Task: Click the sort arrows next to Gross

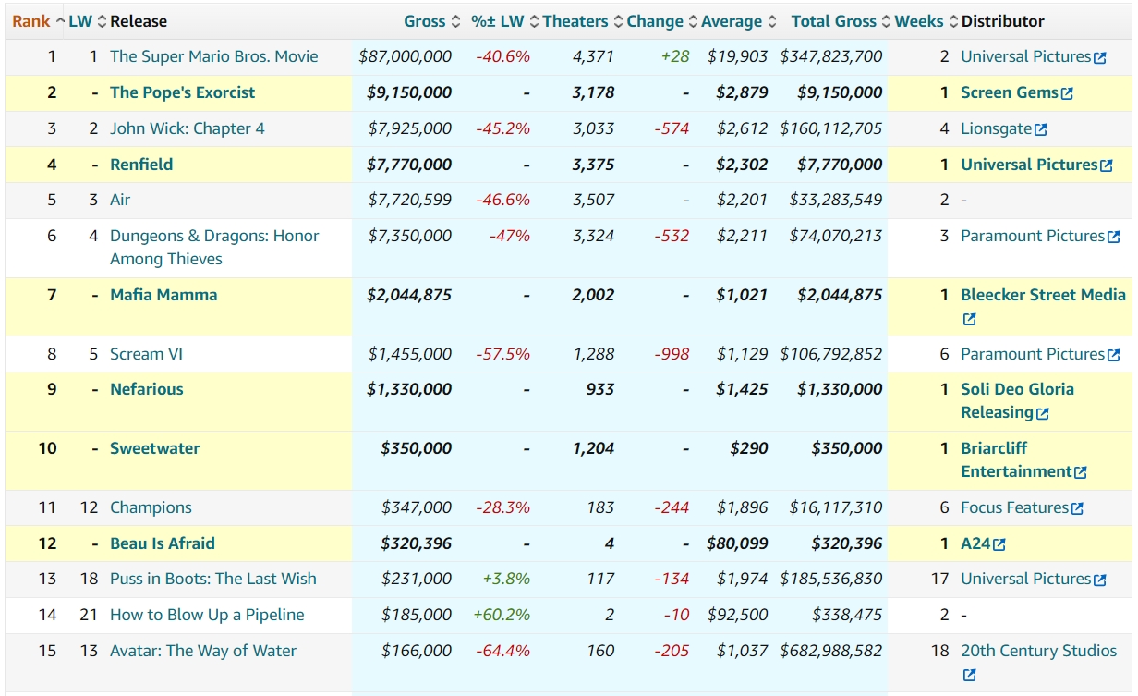Action: (x=454, y=21)
